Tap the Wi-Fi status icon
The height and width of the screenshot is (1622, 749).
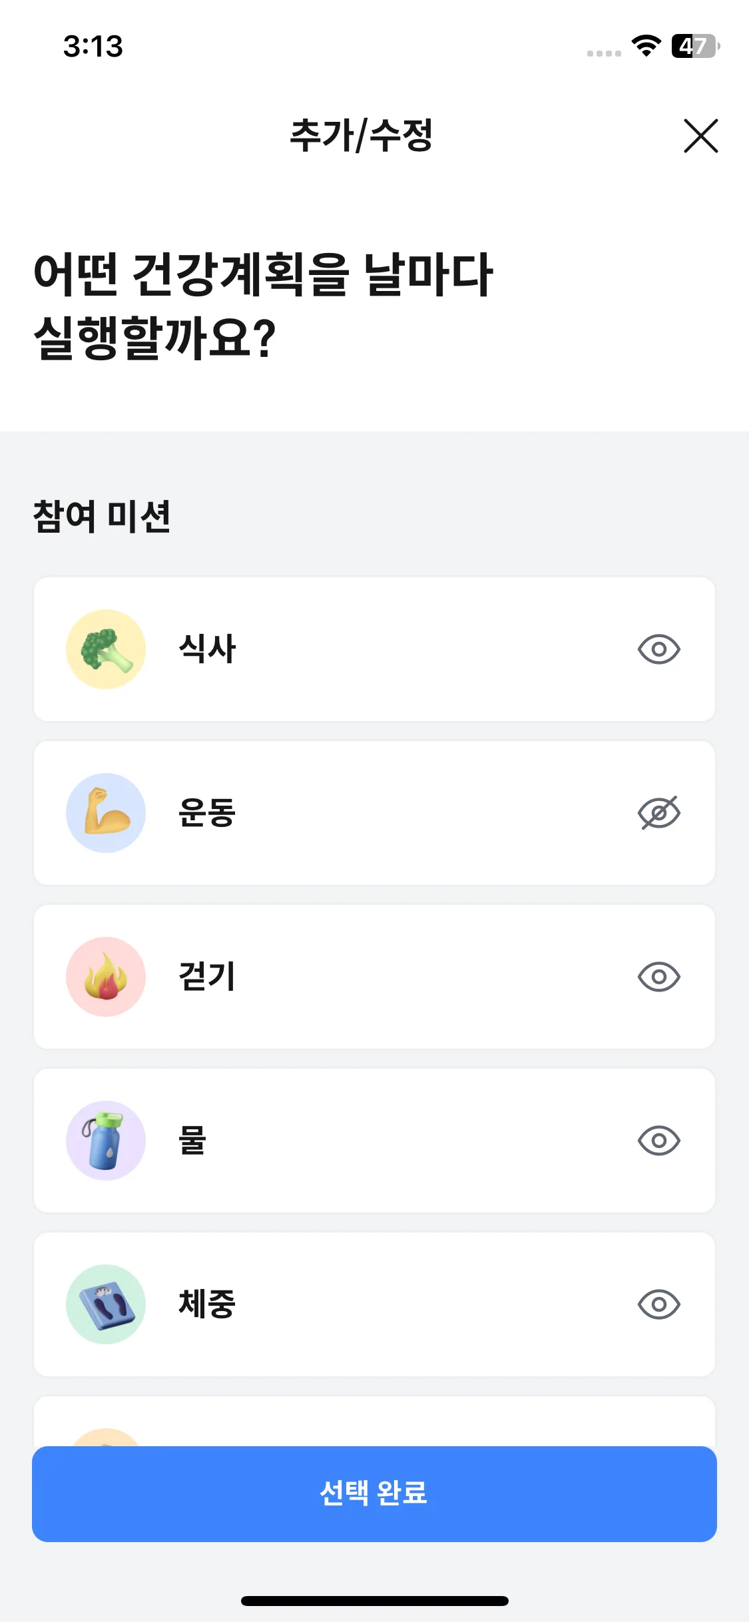tap(646, 46)
